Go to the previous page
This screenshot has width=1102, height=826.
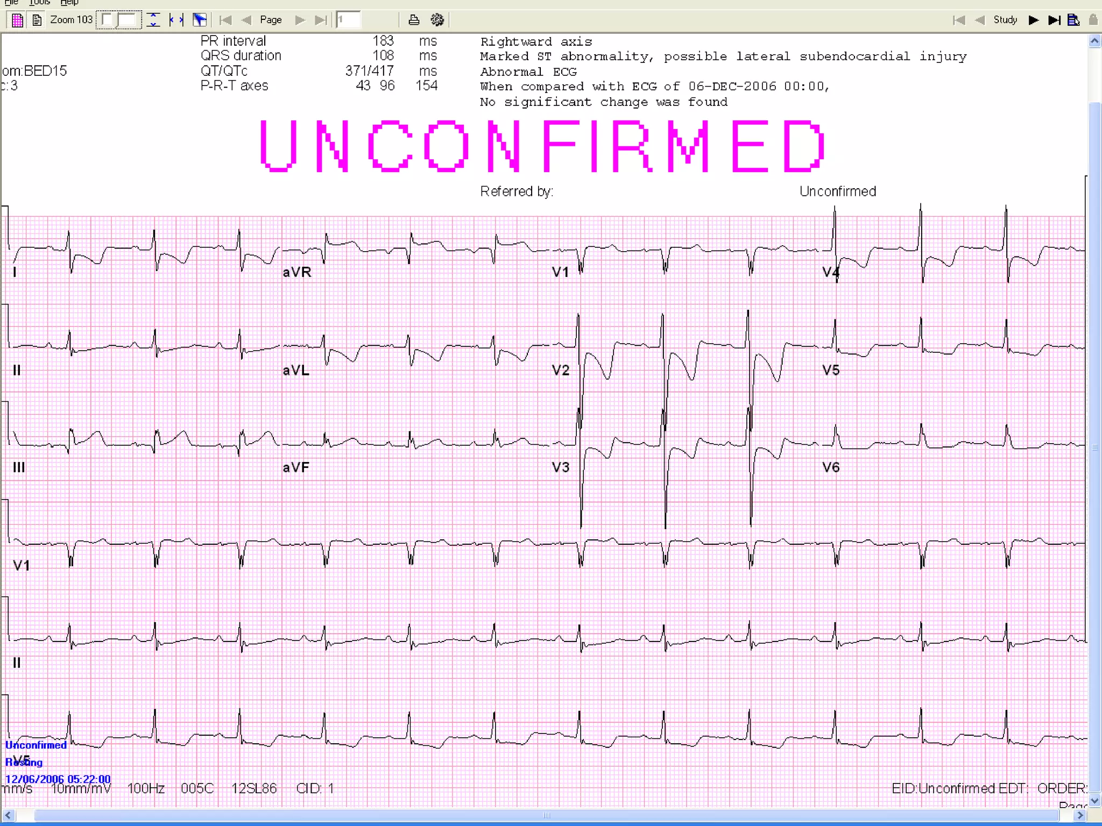point(246,20)
